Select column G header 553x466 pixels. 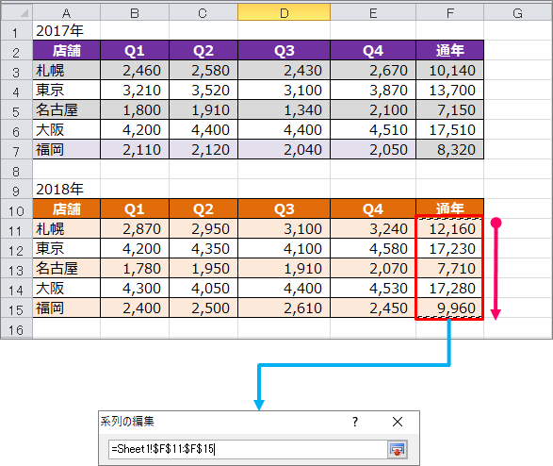pos(517,13)
